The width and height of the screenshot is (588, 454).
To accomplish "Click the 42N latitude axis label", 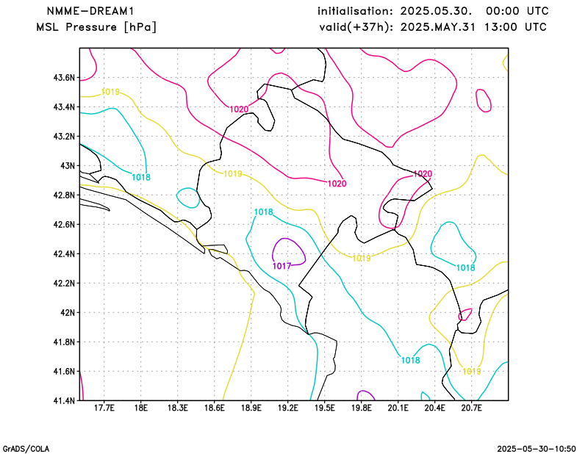I will pos(68,313).
